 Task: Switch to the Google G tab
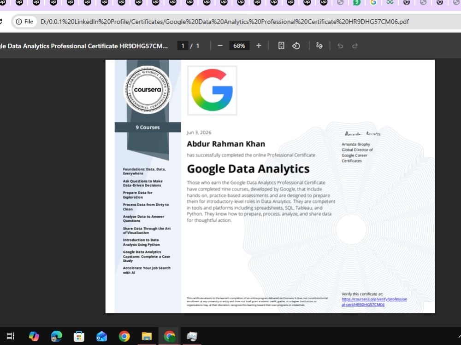(373, 2)
